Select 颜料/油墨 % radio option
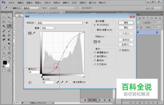This screenshot has height=105, width=164. click(95, 30)
